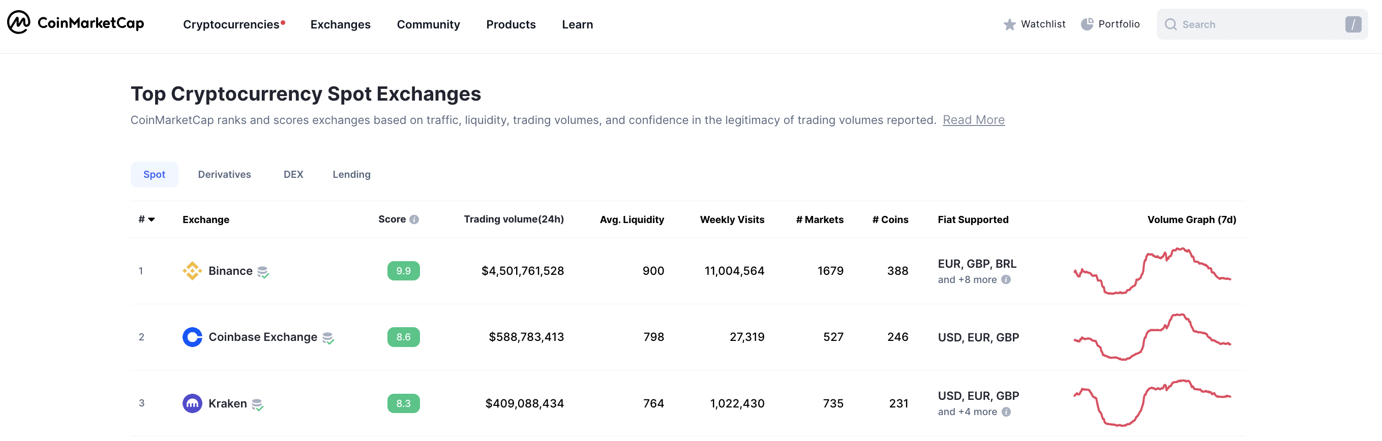Click the CoinMarketCap logo
Image resolution: width=1382 pixels, height=441 pixels.
point(76,22)
